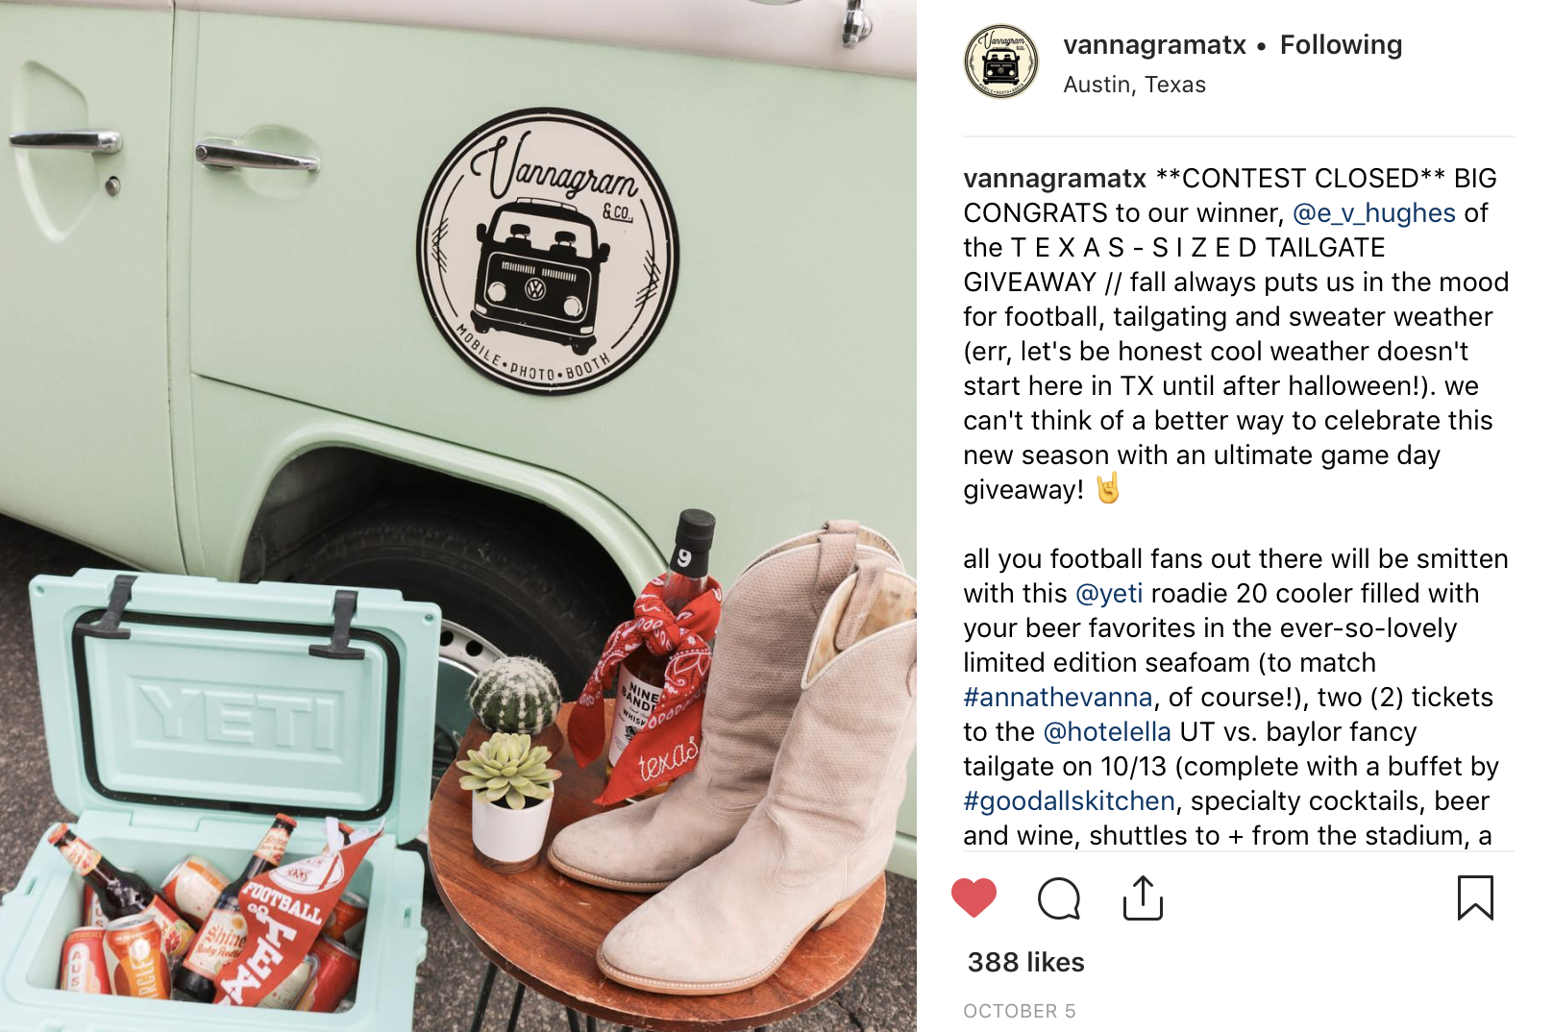1553x1032 pixels.
Task: Visit the @e_v_hughes mention
Action: pos(1374,213)
